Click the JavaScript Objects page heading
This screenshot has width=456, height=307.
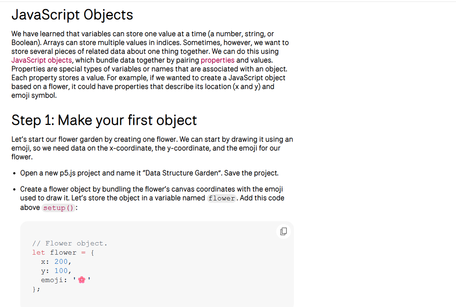tap(72, 15)
